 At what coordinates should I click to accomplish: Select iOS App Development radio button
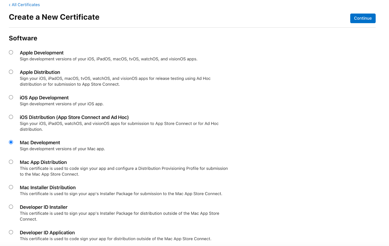pyautogui.click(x=11, y=97)
